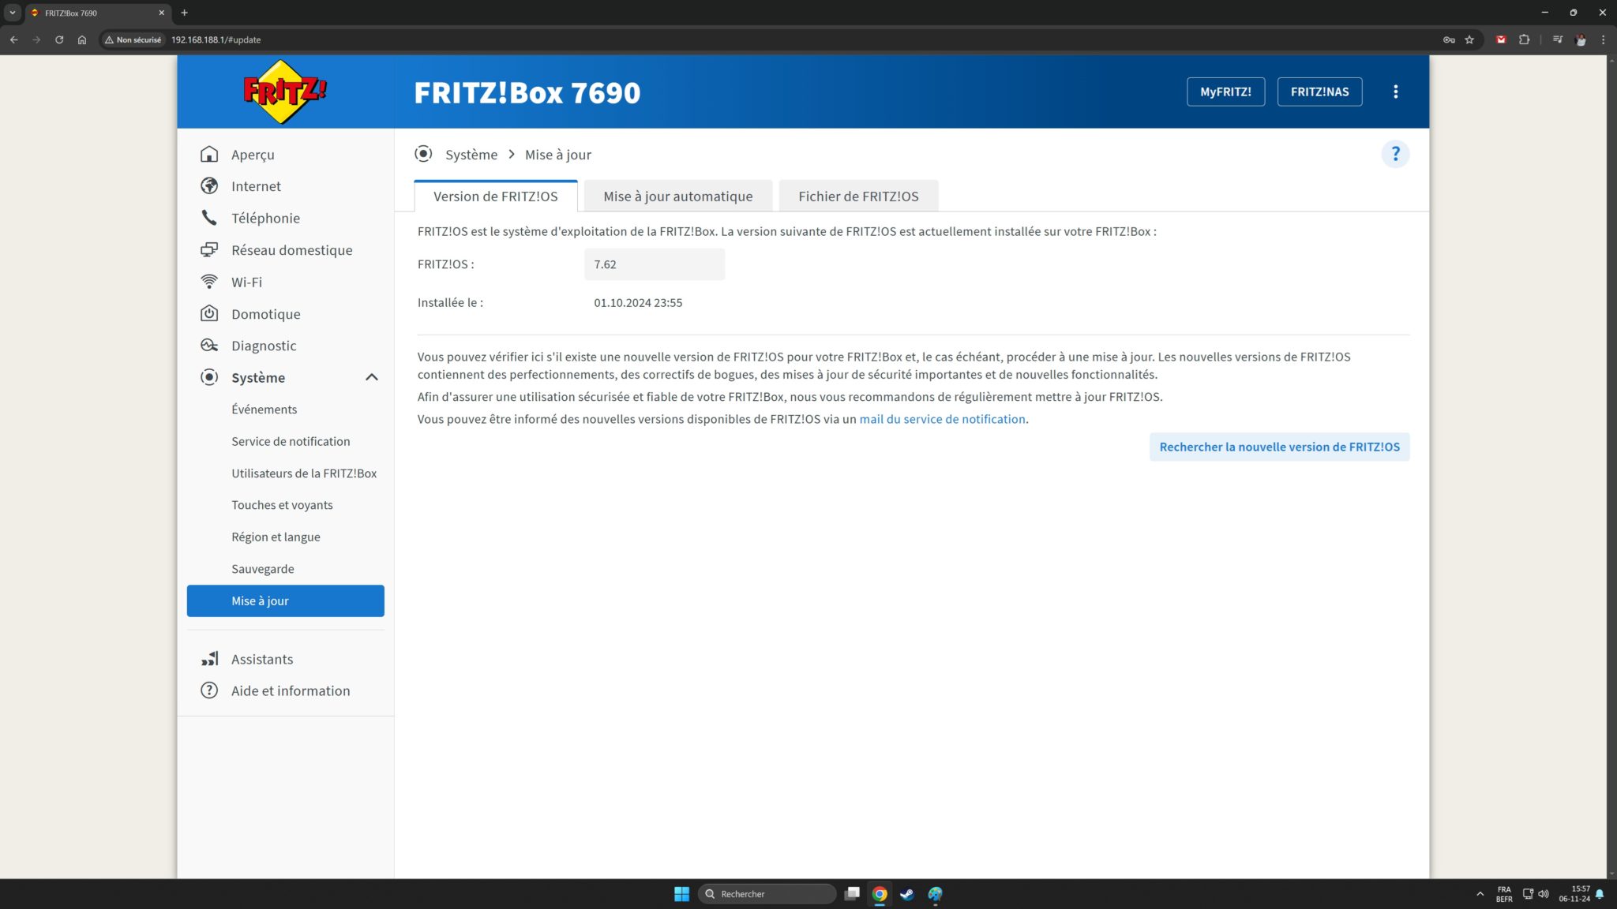The width and height of the screenshot is (1617, 909).
Task: Click the volume icon in system tray
Action: click(x=1544, y=894)
